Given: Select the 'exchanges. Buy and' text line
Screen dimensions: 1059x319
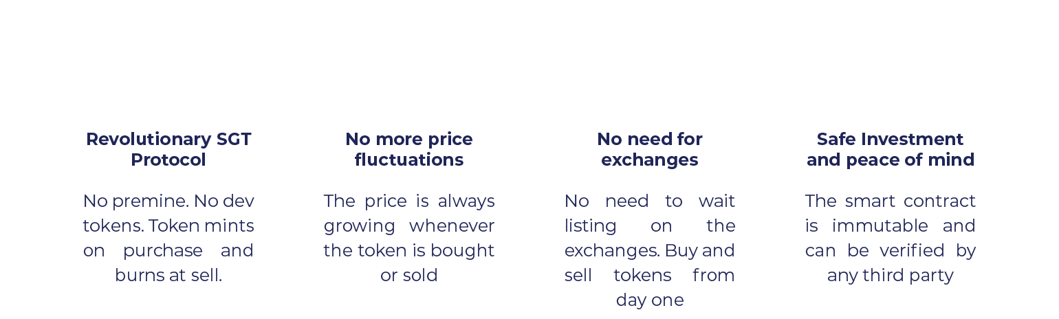Looking at the screenshot, I should tap(650, 250).
